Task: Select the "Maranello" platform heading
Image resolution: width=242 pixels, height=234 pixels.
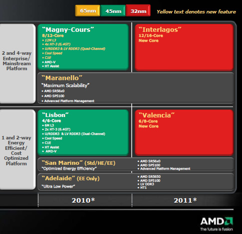Action: tap(62, 78)
